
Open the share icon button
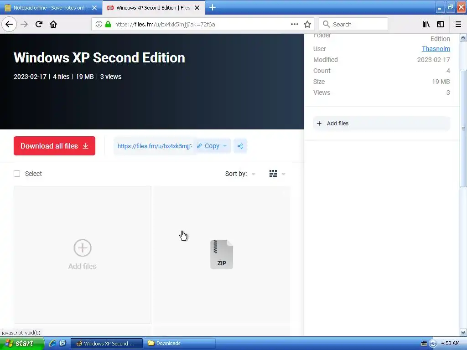pyautogui.click(x=240, y=146)
